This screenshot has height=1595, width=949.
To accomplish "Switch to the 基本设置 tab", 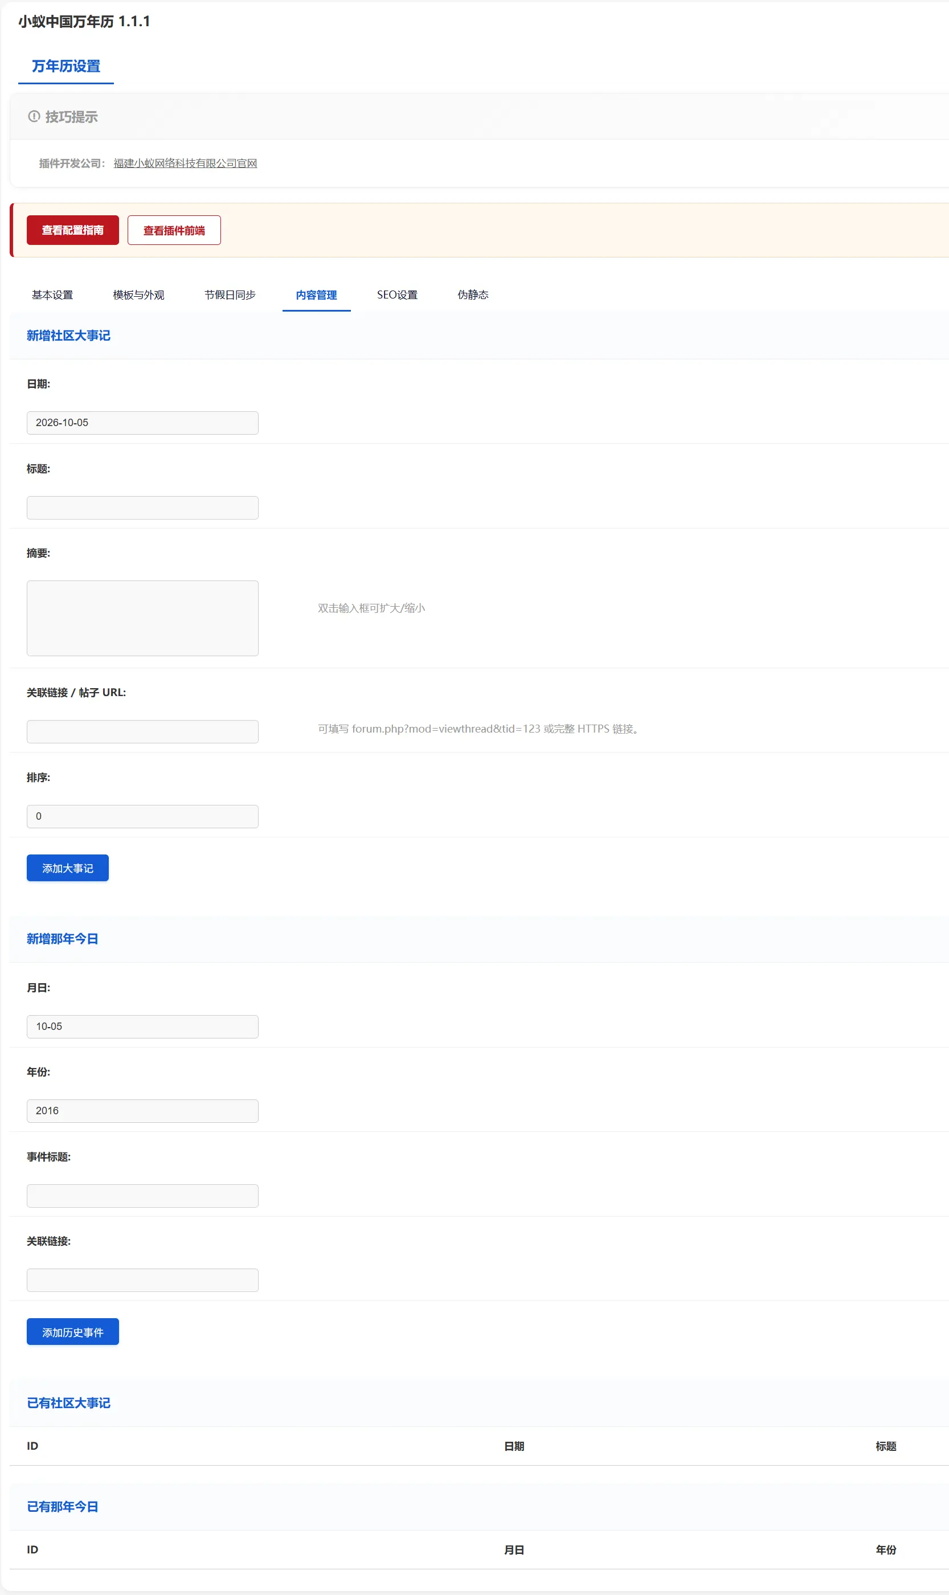I will 52,295.
